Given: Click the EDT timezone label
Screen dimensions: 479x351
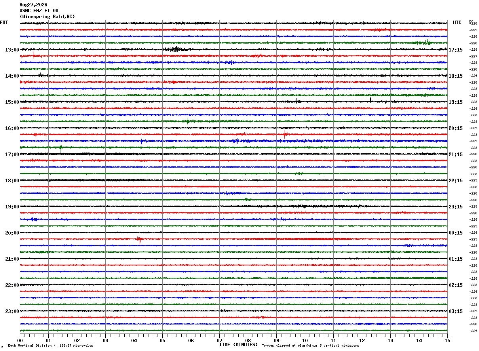Looking at the screenshot, I should pos(4,23).
